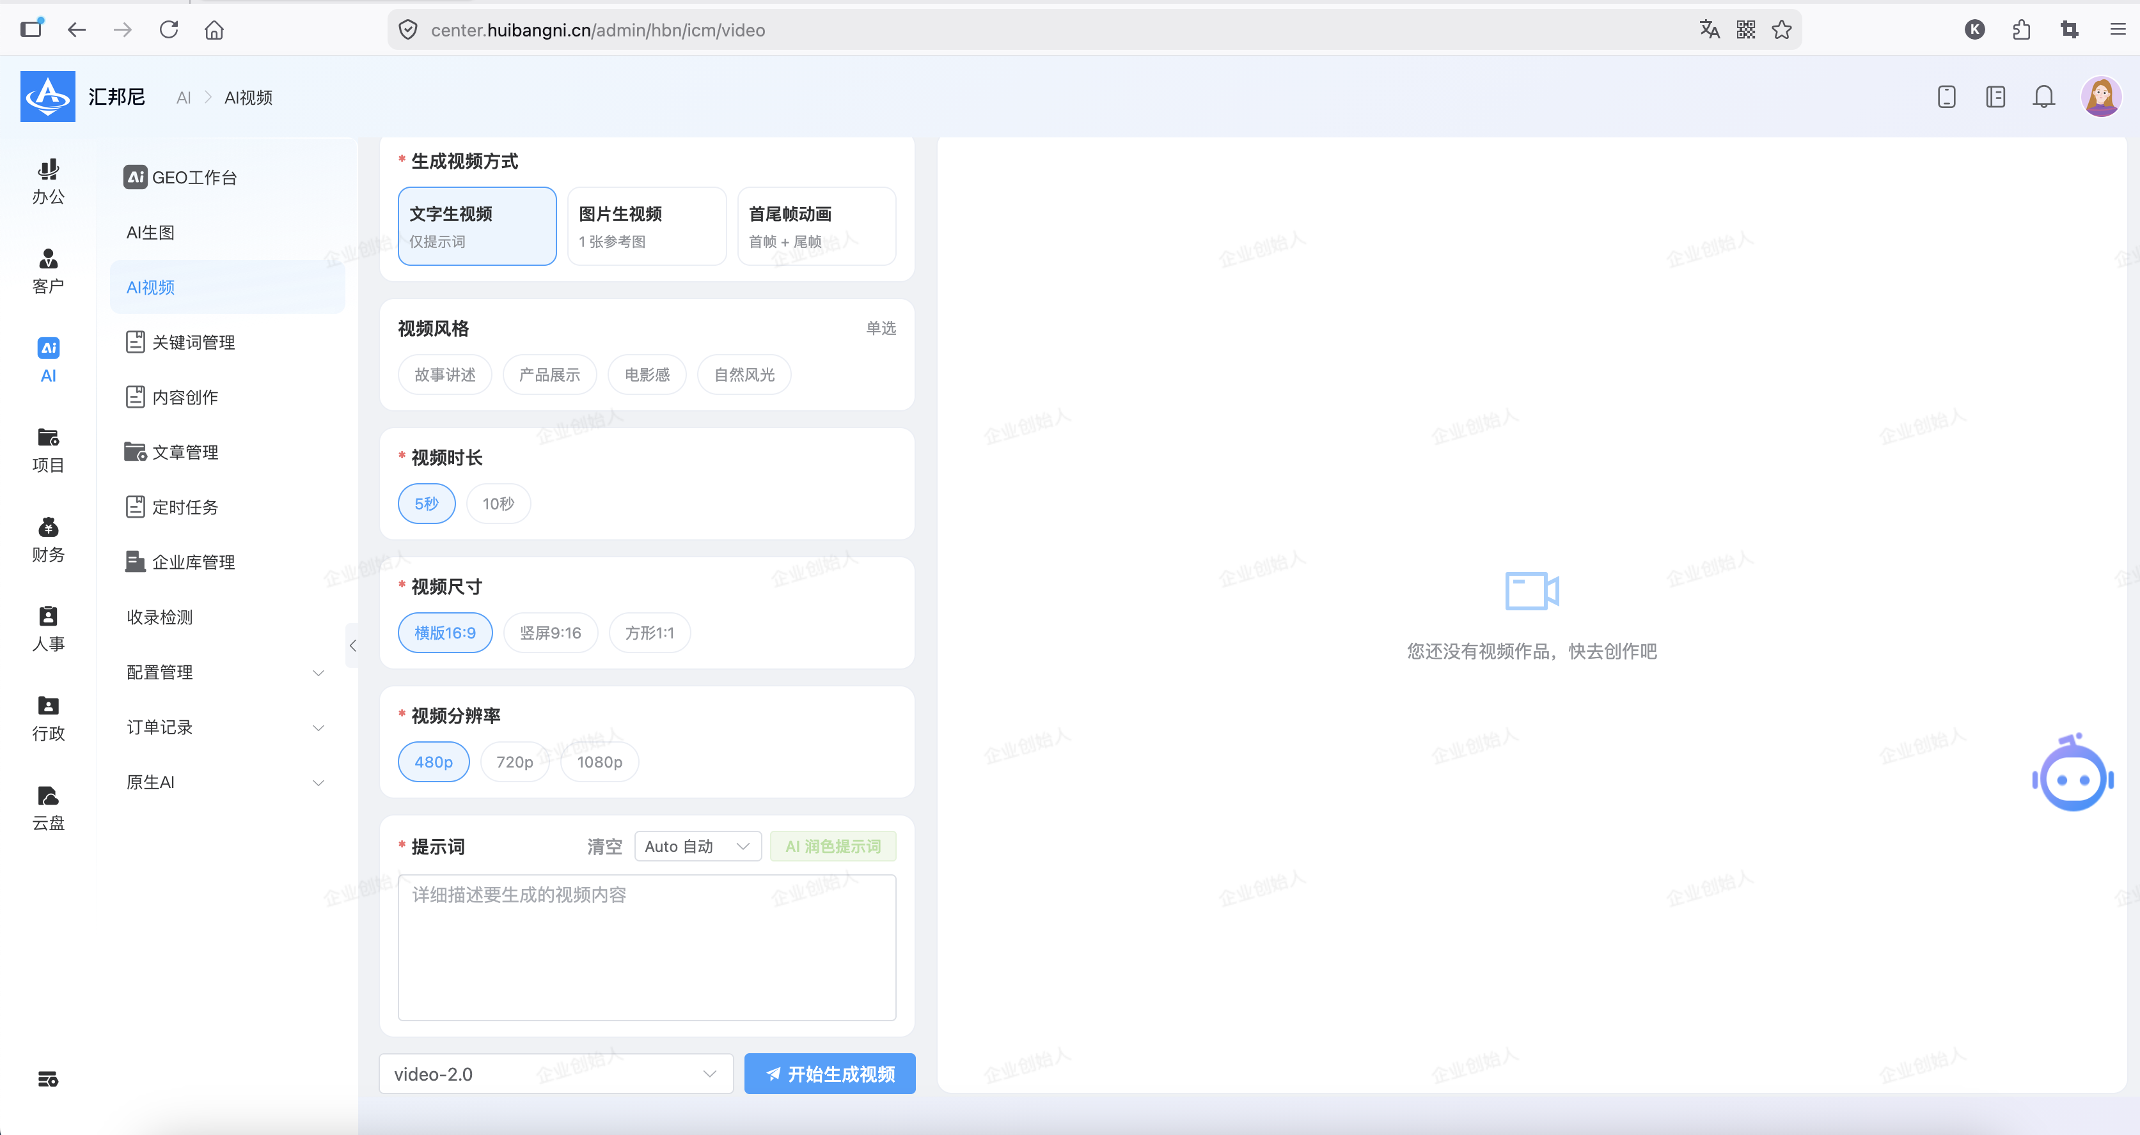
Task: Open the 财务 finance sidebar icon
Action: (48, 539)
